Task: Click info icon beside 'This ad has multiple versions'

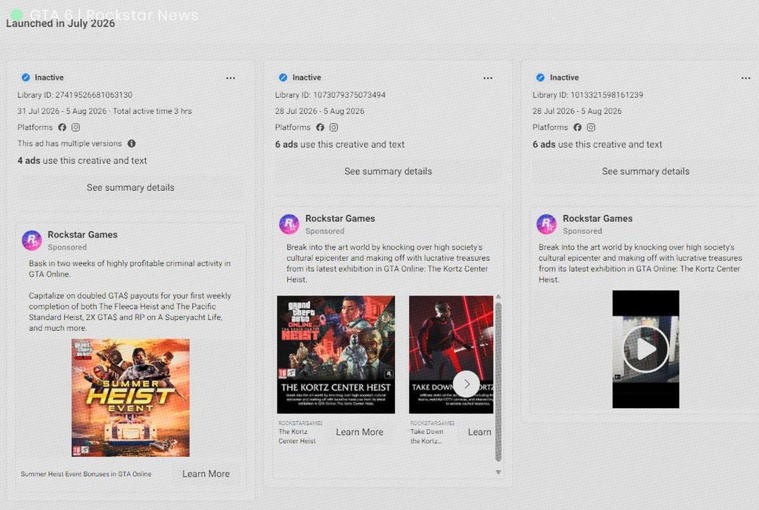Action: click(x=132, y=144)
